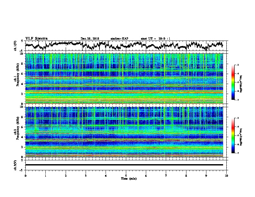255x197 pixels.
Task: Click the "-3" tick on ch.2 color bar
Action: pyautogui.click(x=238, y=118)
